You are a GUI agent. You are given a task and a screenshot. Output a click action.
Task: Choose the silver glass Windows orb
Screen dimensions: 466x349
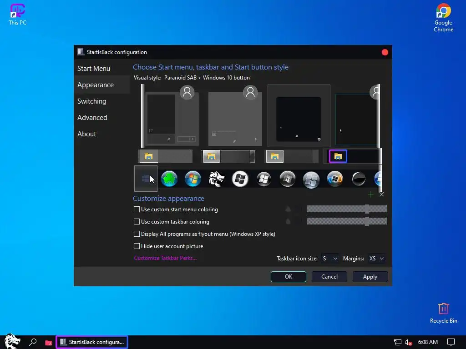311,179
